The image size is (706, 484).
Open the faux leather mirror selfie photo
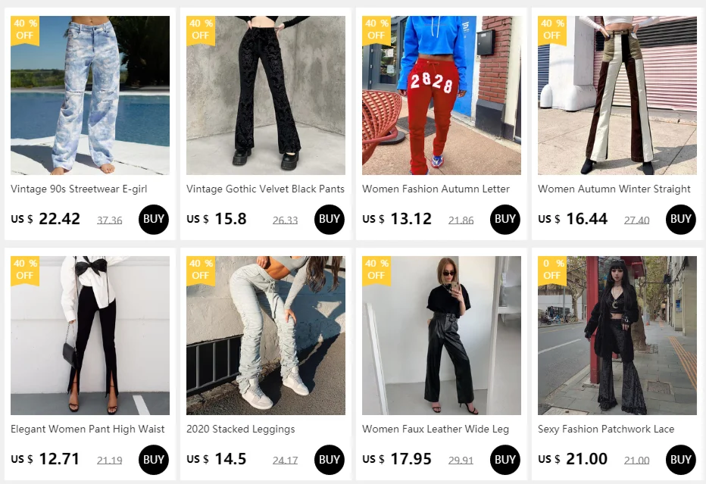tap(441, 336)
